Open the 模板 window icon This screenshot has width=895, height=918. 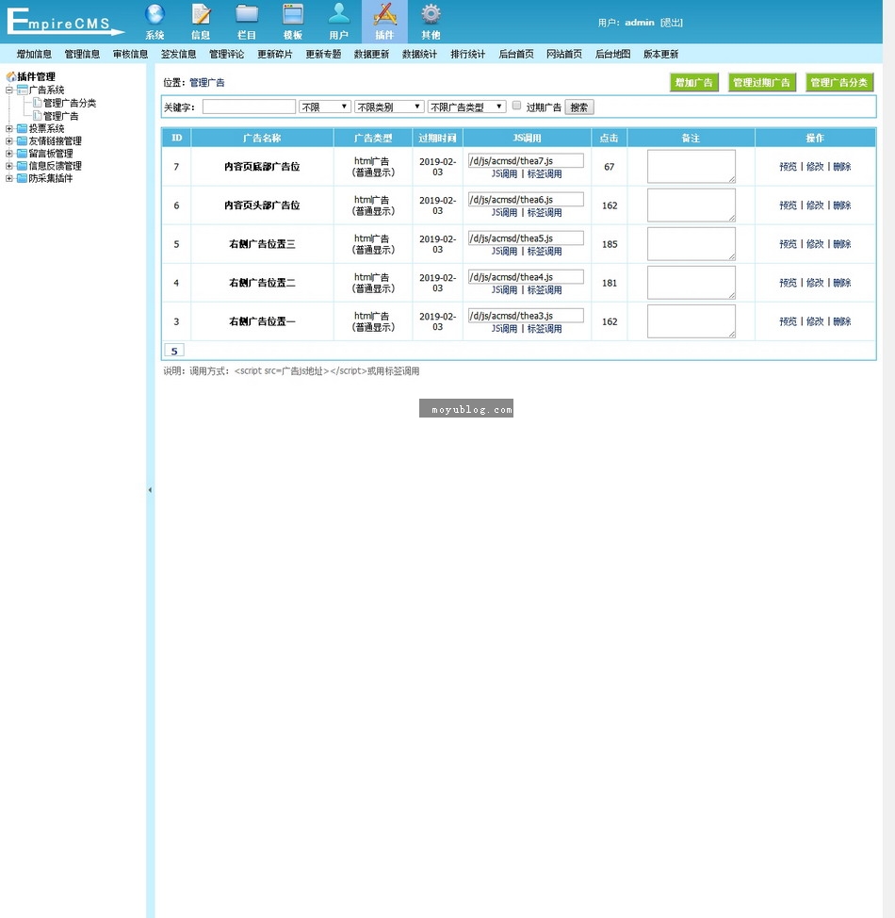coord(293,14)
